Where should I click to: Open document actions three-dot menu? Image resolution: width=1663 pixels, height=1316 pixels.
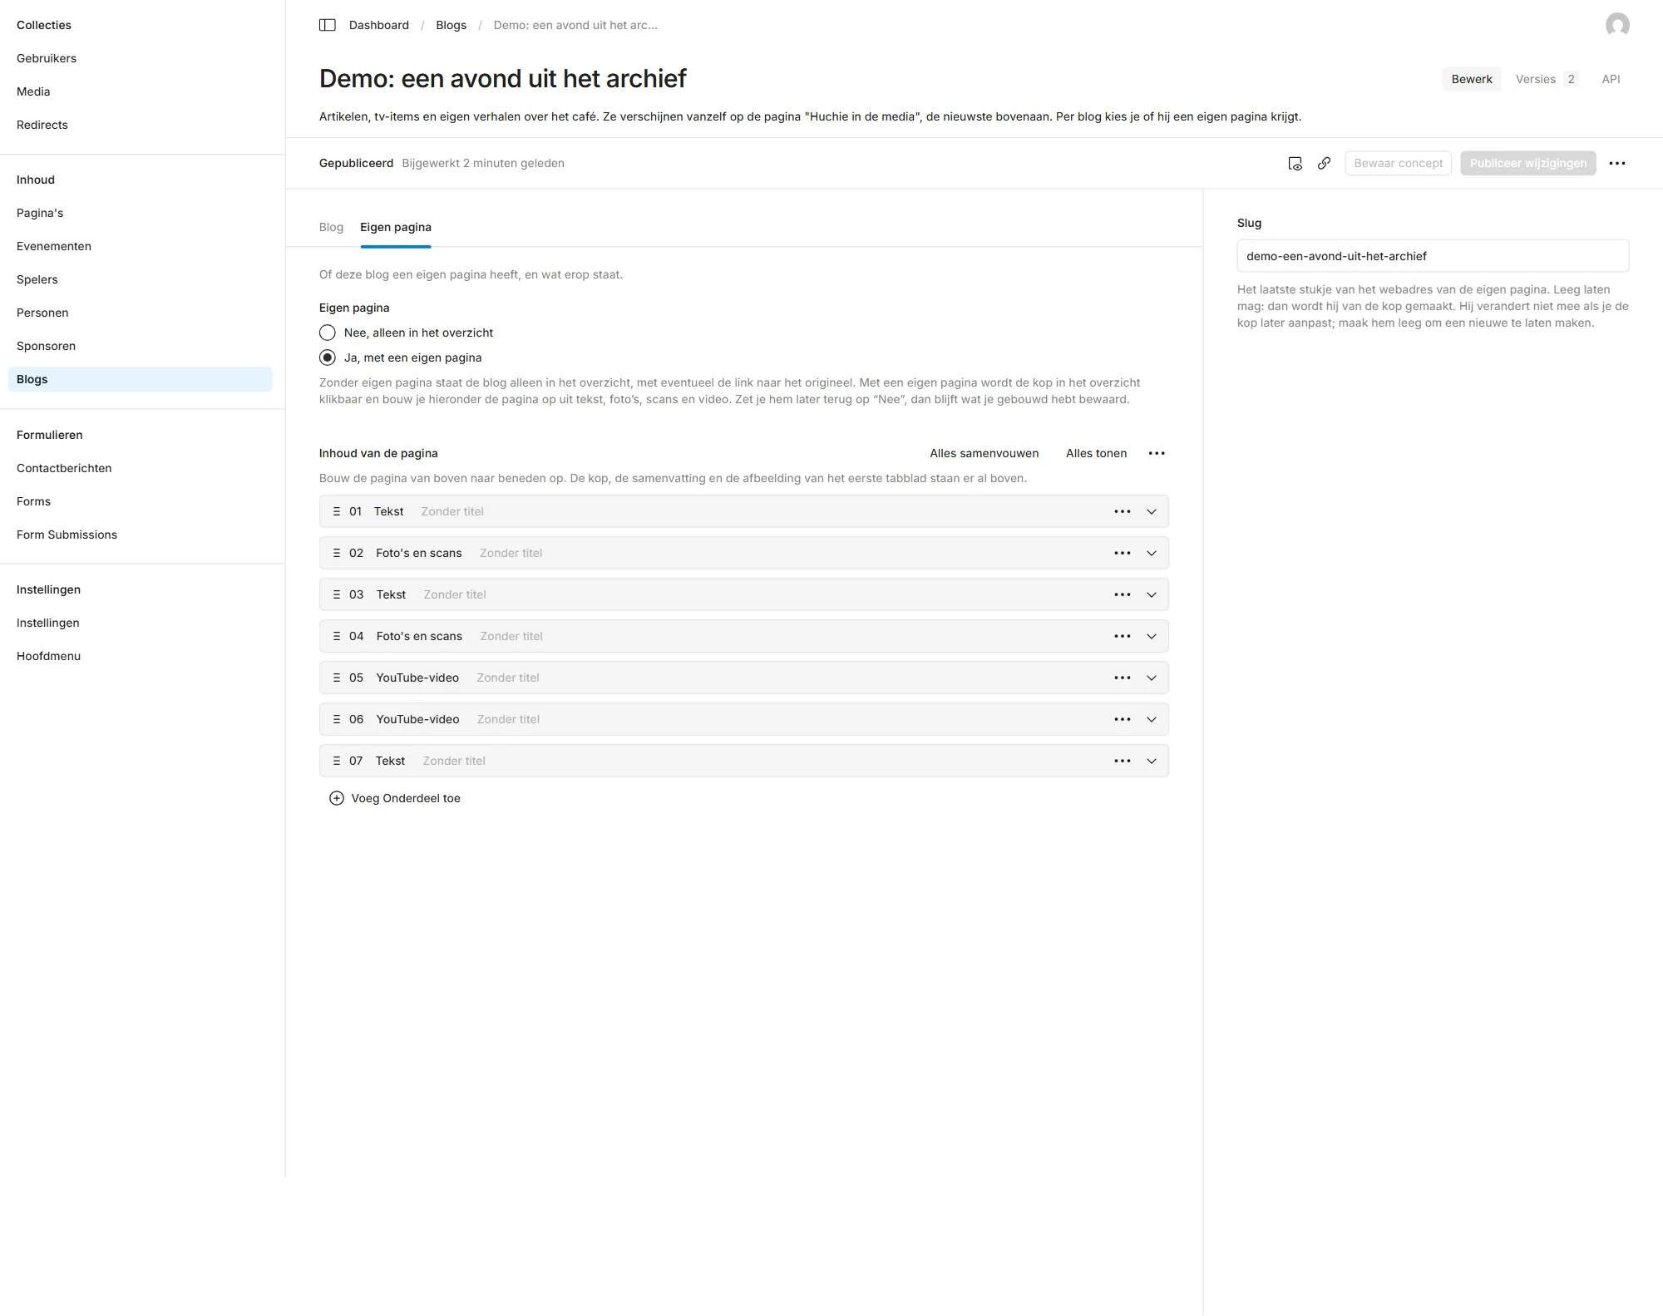click(x=1617, y=163)
